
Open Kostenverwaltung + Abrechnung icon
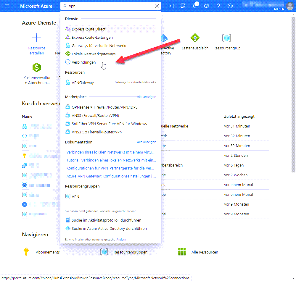[37, 67]
